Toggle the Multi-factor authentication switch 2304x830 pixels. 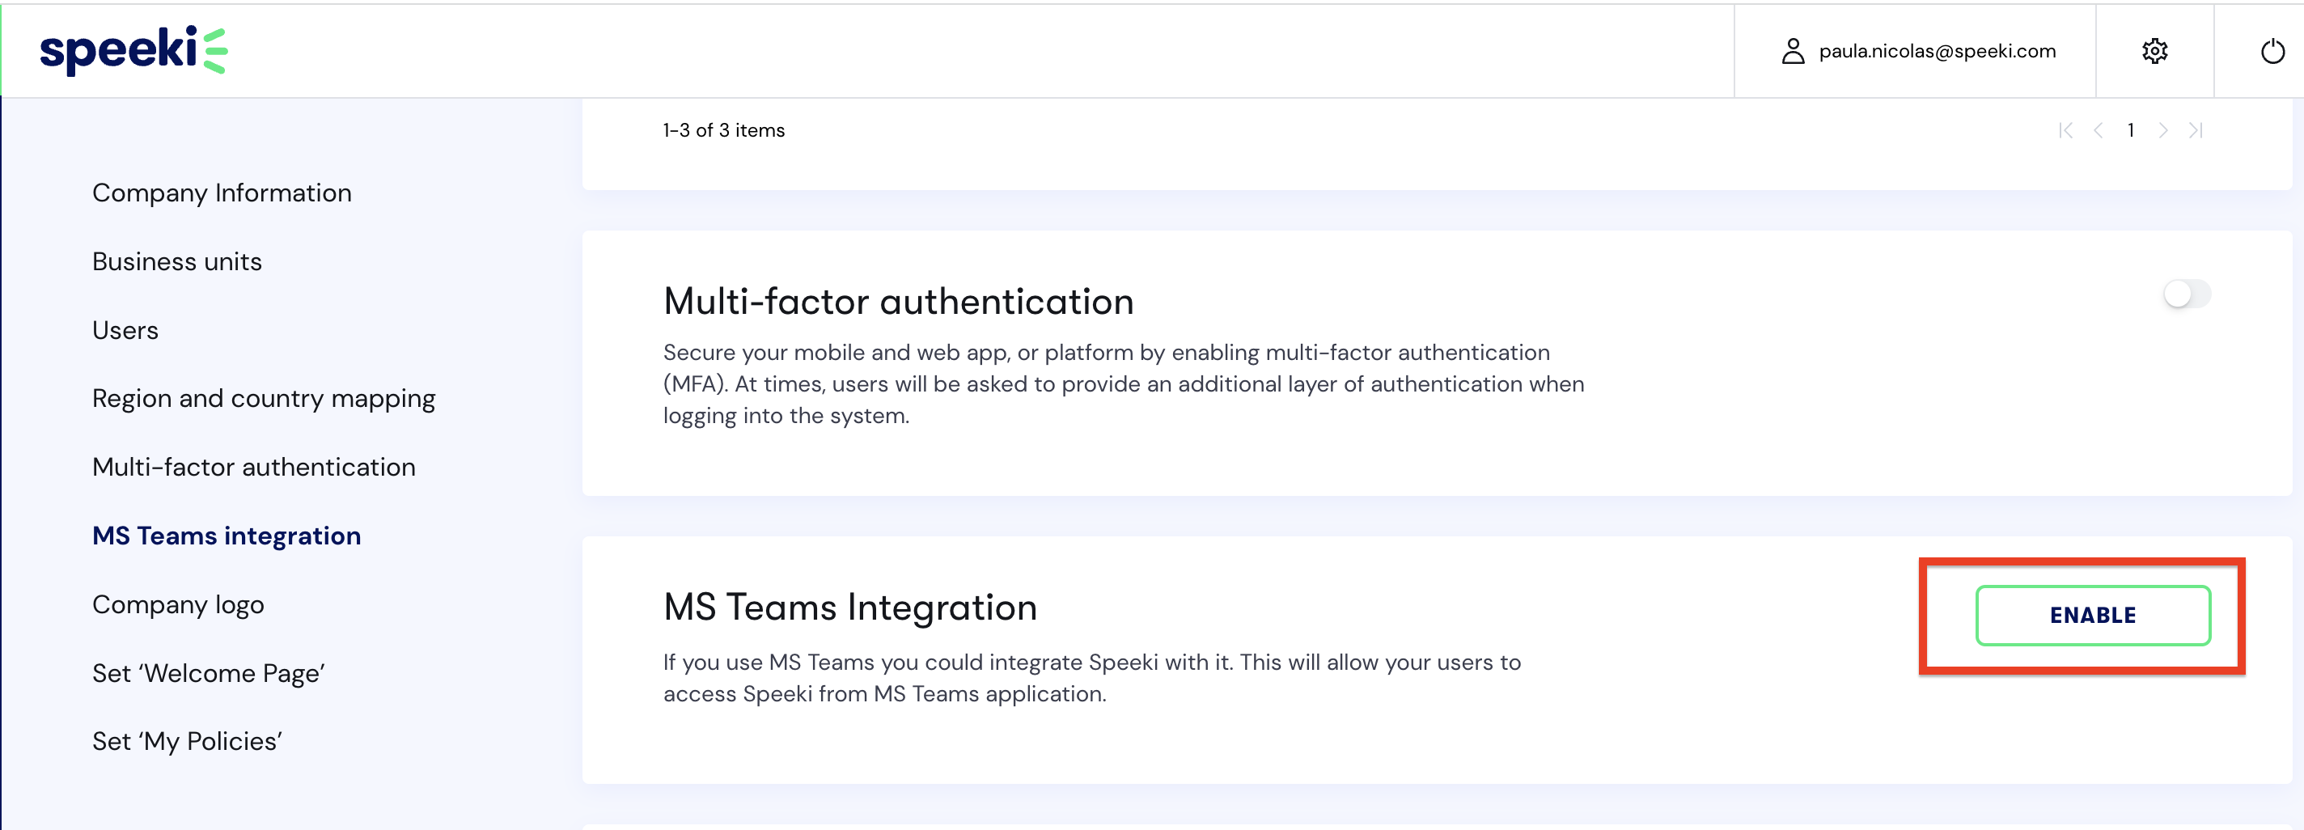[x=2187, y=294]
